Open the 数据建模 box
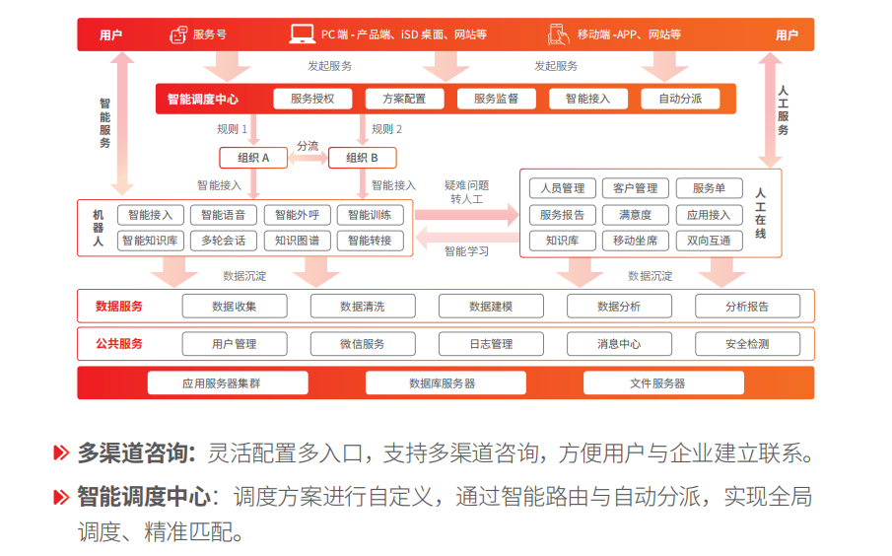Viewport: 892px width, 556px height. 491,307
